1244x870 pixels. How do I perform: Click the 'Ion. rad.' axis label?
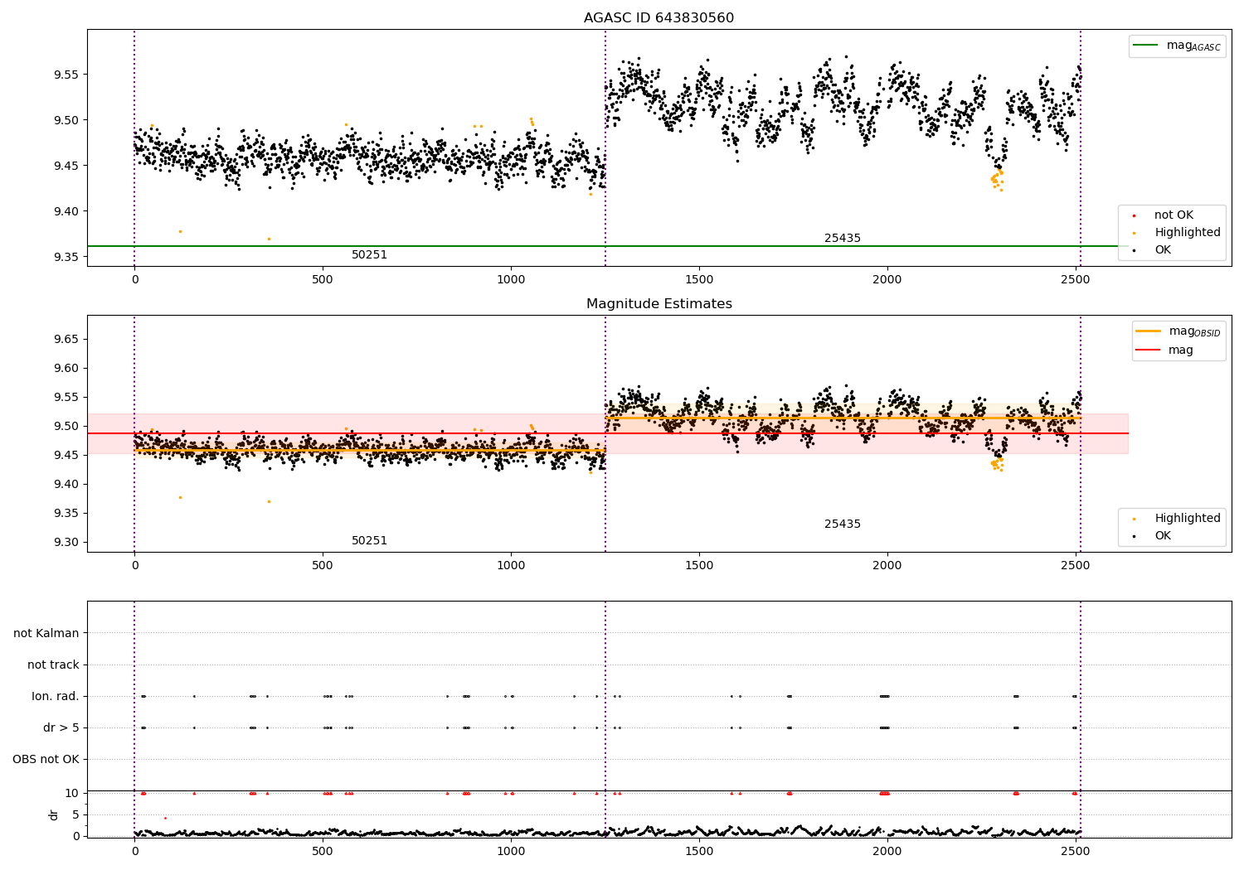pos(56,697)
